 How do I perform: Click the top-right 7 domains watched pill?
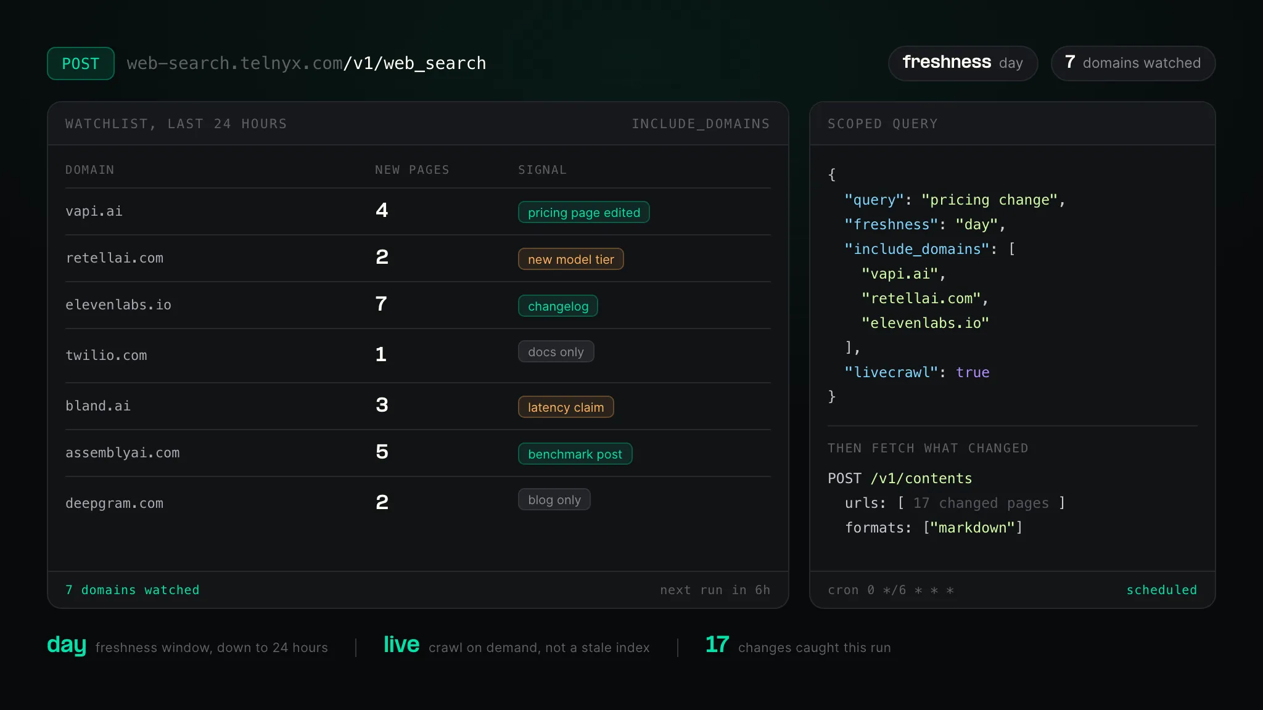click(1133, 63)
